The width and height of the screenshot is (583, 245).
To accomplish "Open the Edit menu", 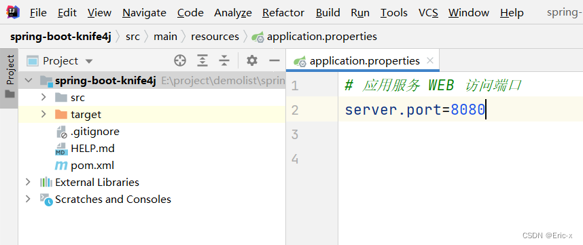I will 67,13.
